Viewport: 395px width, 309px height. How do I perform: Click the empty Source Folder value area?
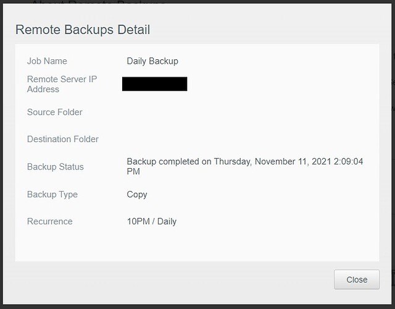(x=185, y=112)
